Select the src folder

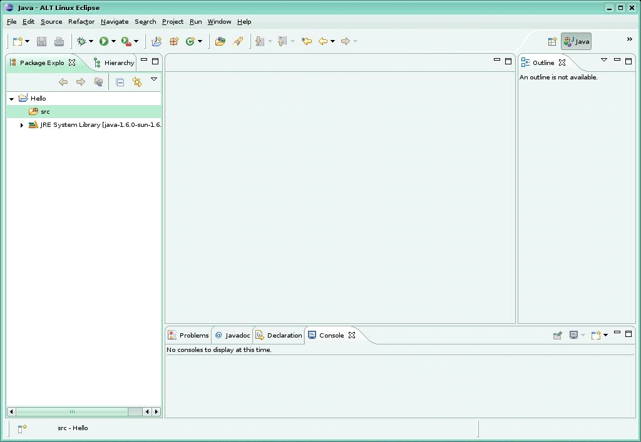[45, 111]
